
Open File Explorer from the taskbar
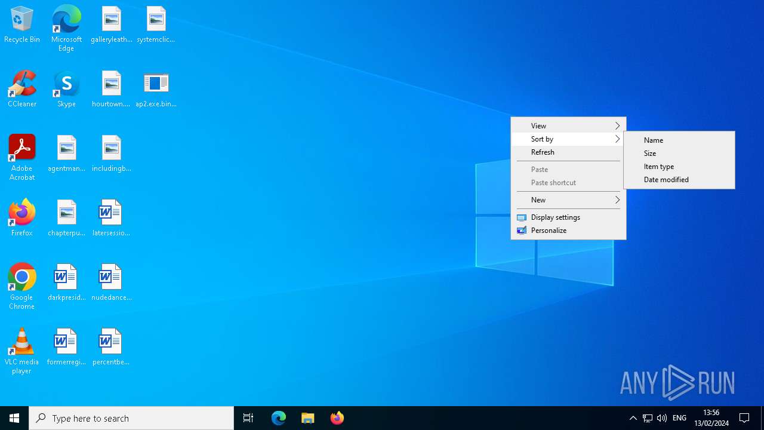click(308, 418)
